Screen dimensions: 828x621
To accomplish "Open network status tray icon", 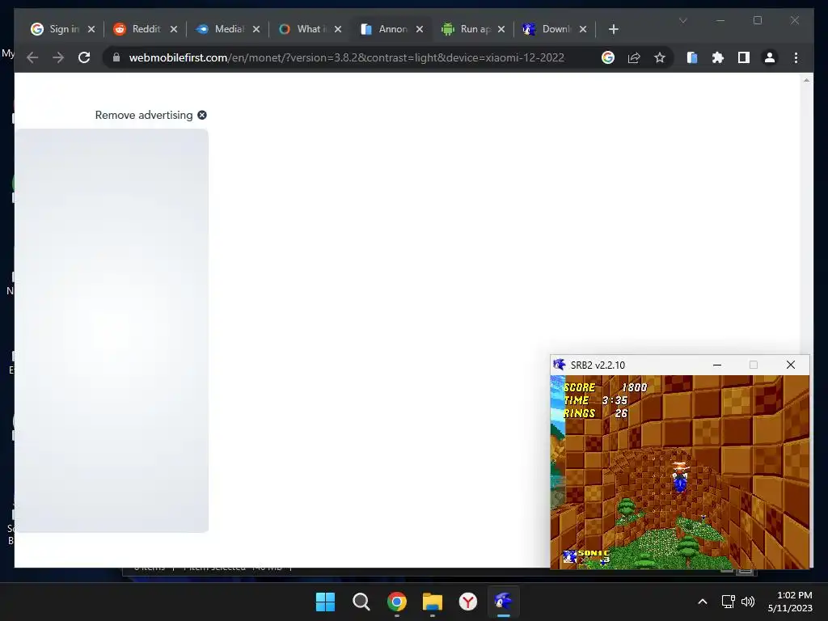I will coord(729,602).
